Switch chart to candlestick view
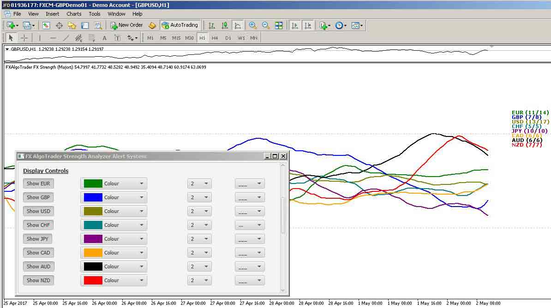The height and width of the screenshot is (308, 551). 225,25
